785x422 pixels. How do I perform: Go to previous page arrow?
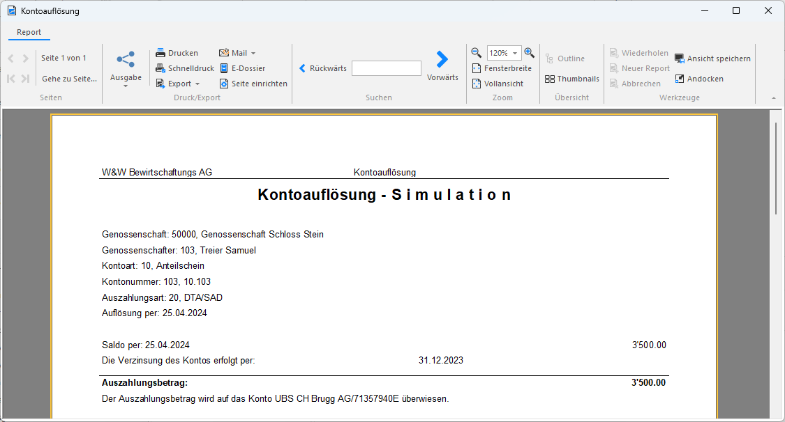click(x=11, y=58)
